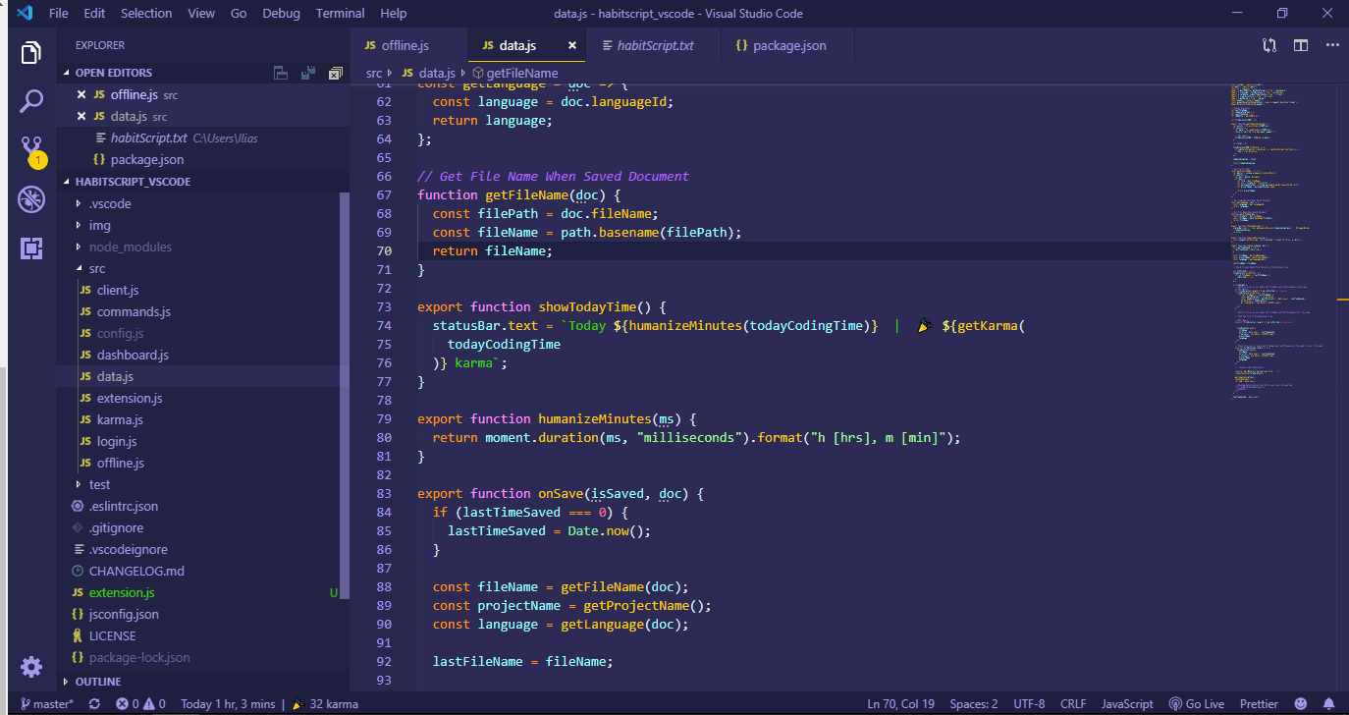Click the Save All icon in Open Editors

(x=308, y=73)
